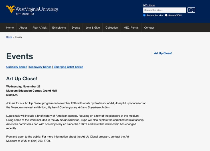The image size is (210, 151).
Task: Click the Art Up Close! sidebar link
Action: (163, 53)
